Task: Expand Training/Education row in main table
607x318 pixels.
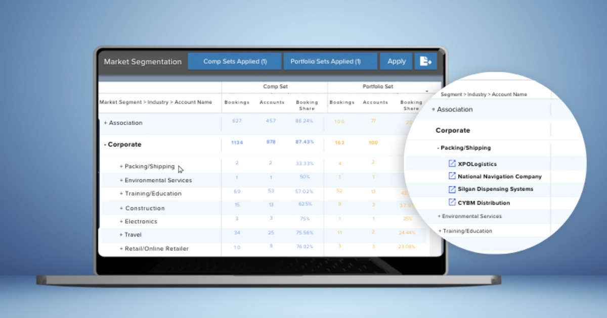Action: pos(121,194)
